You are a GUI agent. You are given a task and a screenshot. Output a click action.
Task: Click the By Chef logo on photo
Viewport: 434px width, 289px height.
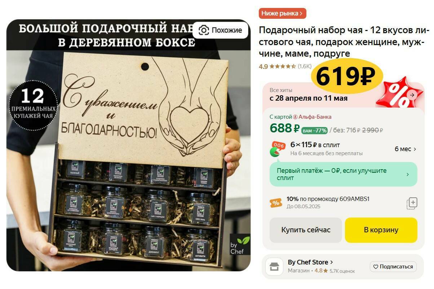click(x=240, y=245)
